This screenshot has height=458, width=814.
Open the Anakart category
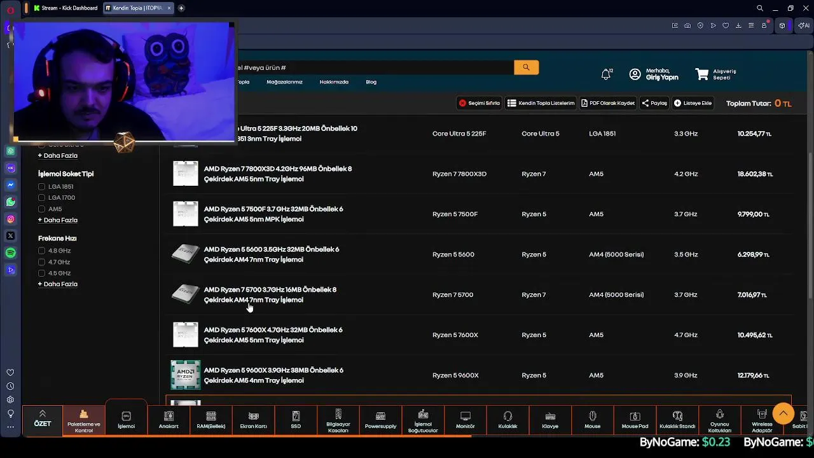click(169, 420)
